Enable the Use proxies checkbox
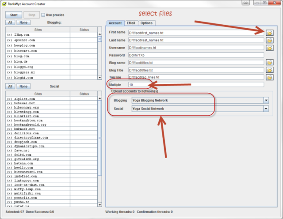Image resolution: width=283 pixels, height=219 pixels. [x=43, y=15]
